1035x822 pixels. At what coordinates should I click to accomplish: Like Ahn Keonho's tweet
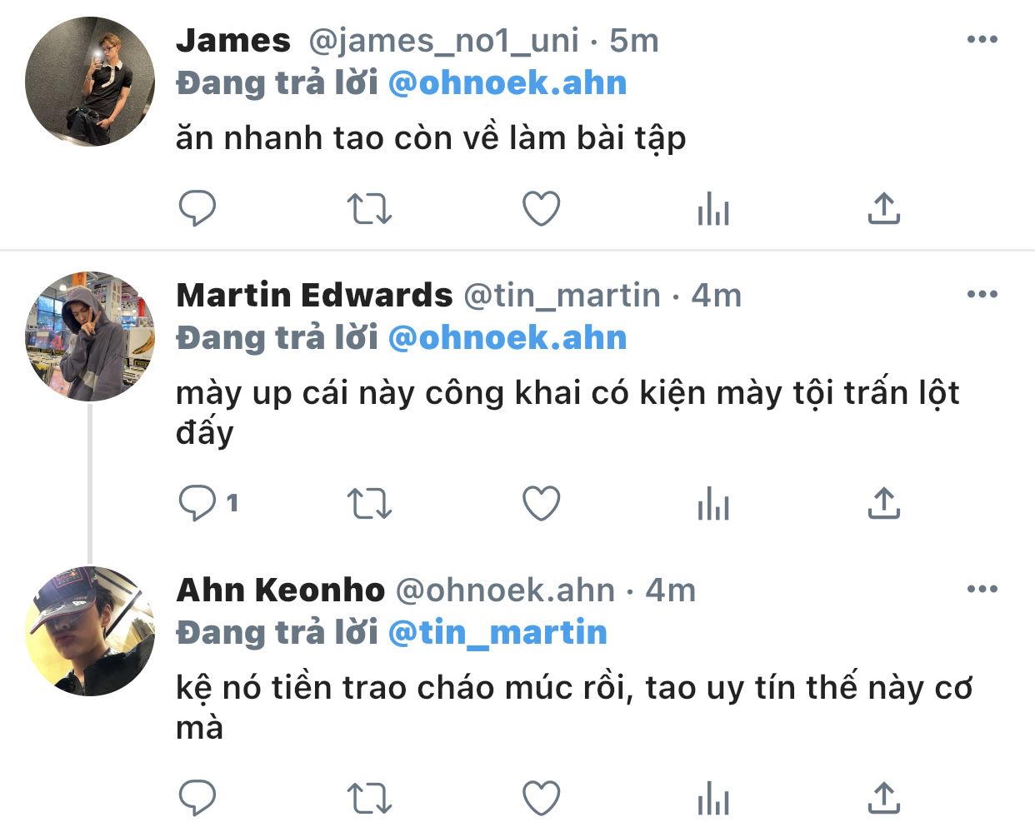point(541,798)
